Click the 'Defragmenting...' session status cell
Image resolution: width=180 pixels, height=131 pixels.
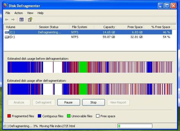[49, 32]
